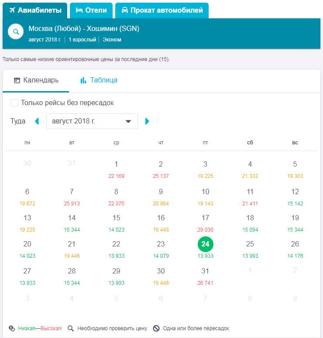Screen dimensions: 323x338
Task: Select August 1 priced 22 169
Action: pyautogui.click(x=116, y=170)
